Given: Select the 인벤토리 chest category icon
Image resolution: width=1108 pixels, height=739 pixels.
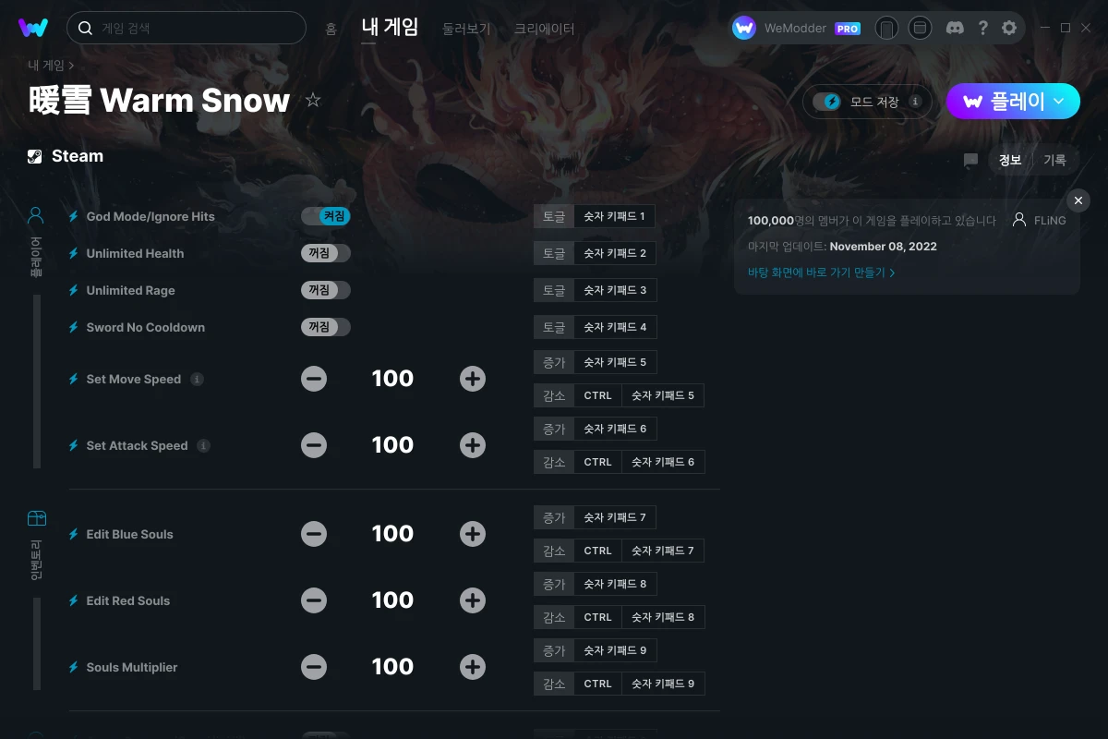Looking at the screenshot, I should (36, 518).
